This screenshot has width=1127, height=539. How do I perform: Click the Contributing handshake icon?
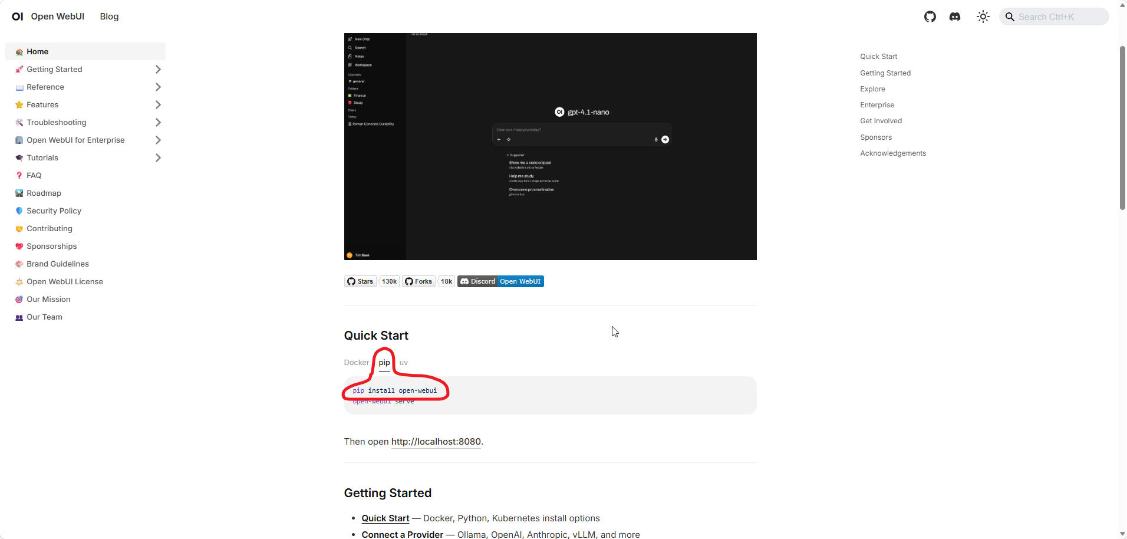pos(19,229)
